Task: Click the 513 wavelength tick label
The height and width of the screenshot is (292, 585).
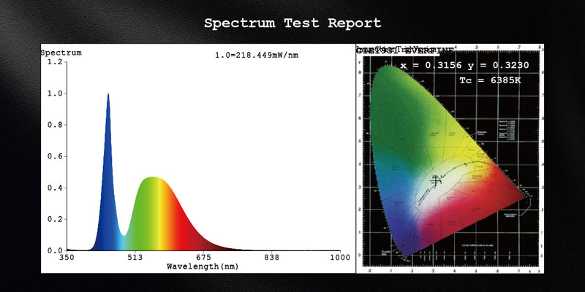Action: click(135, 258)
